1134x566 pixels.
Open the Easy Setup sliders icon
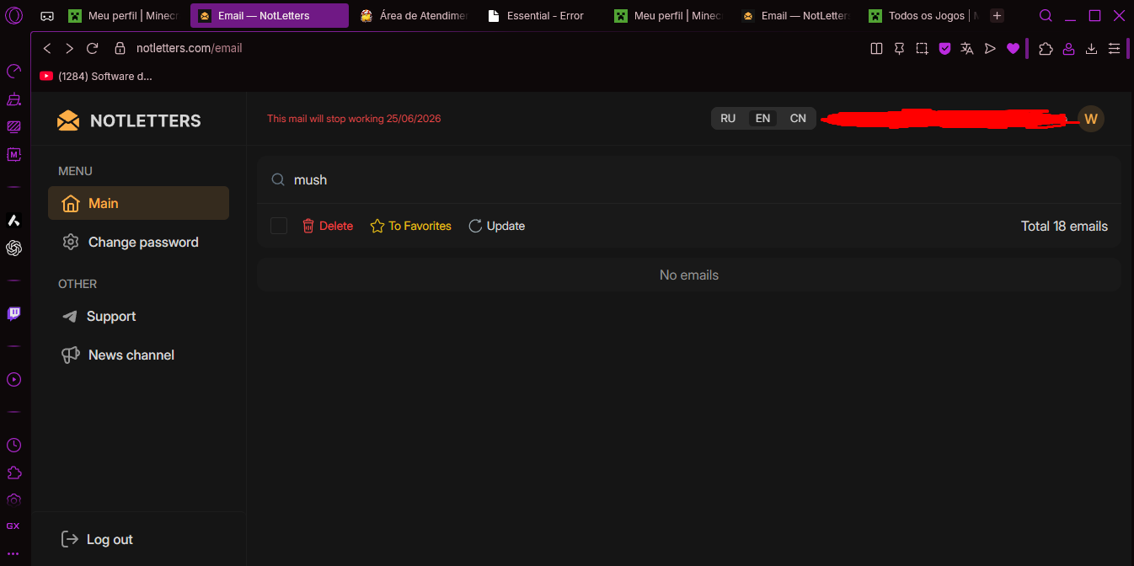[1114, 49]
